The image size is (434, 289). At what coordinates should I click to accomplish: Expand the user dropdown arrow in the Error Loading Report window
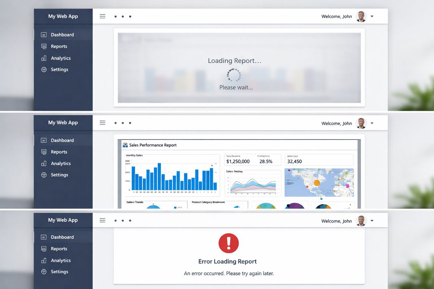[372, 220]
